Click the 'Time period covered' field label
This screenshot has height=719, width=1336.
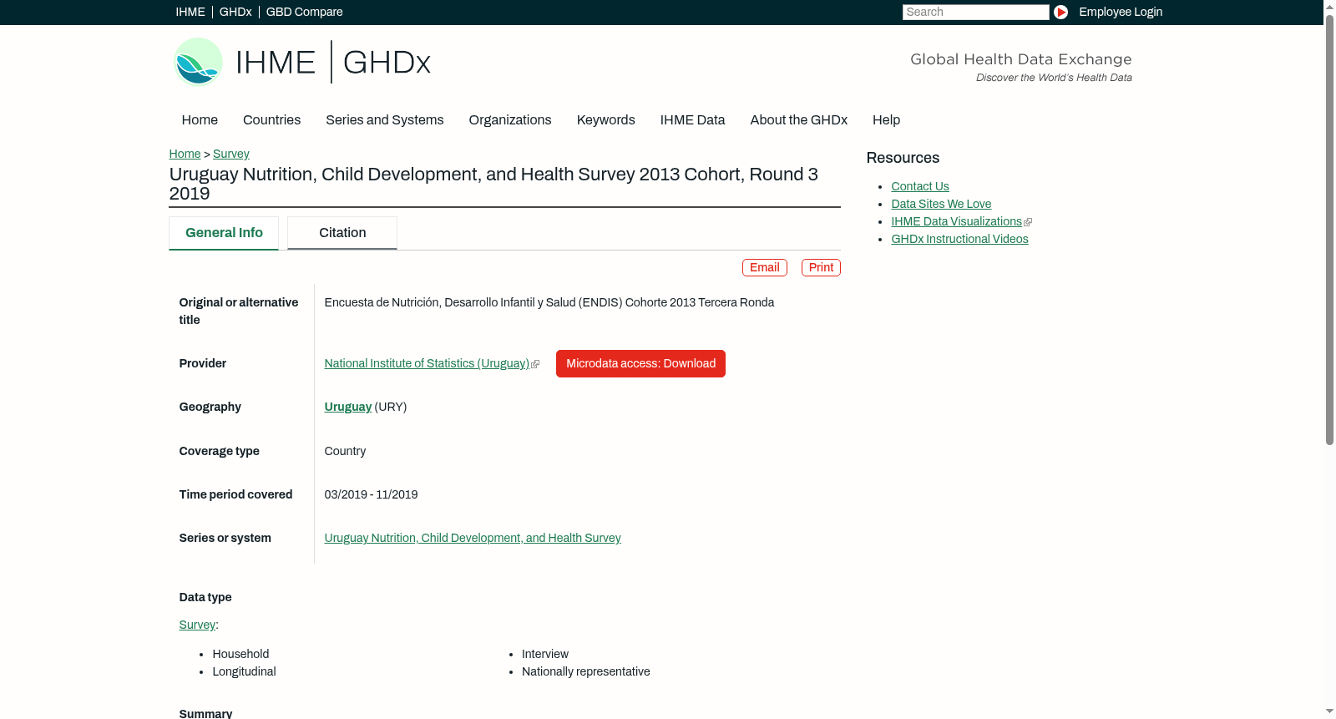point(236,494)
